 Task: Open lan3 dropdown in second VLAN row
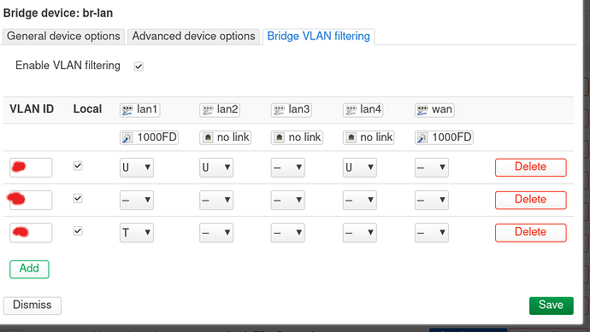click(x=288, y=201)
